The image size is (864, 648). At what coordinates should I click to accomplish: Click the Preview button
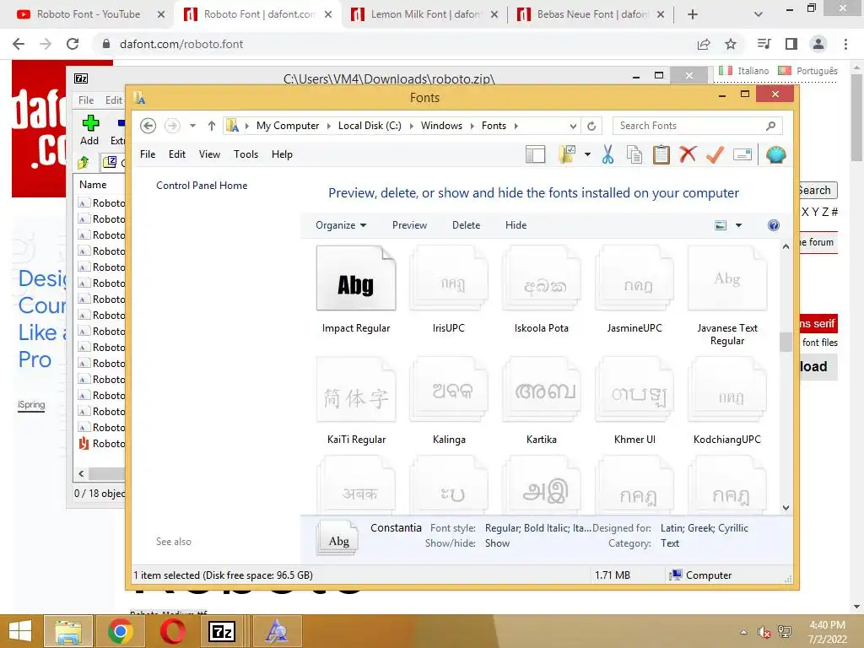[409, 225]
